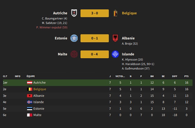195x128 pixels.
Task: Click the Austrian flag in standings
Action: coord(30,83)
